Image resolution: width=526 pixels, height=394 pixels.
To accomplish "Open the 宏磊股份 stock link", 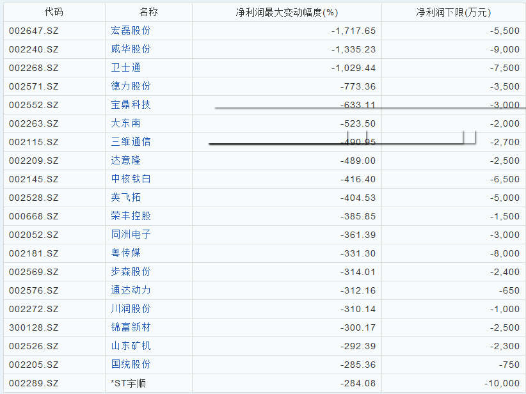I will [x=131, y=31].
